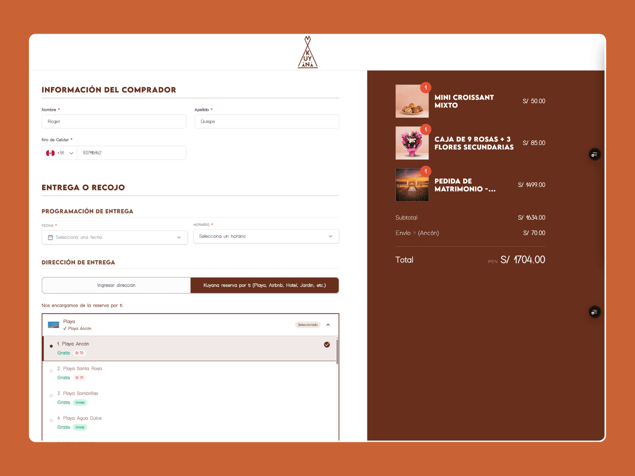Click Caja de 9 Rosas product title
The width and height of the screenshot is (635, 476).
[474, 143]
